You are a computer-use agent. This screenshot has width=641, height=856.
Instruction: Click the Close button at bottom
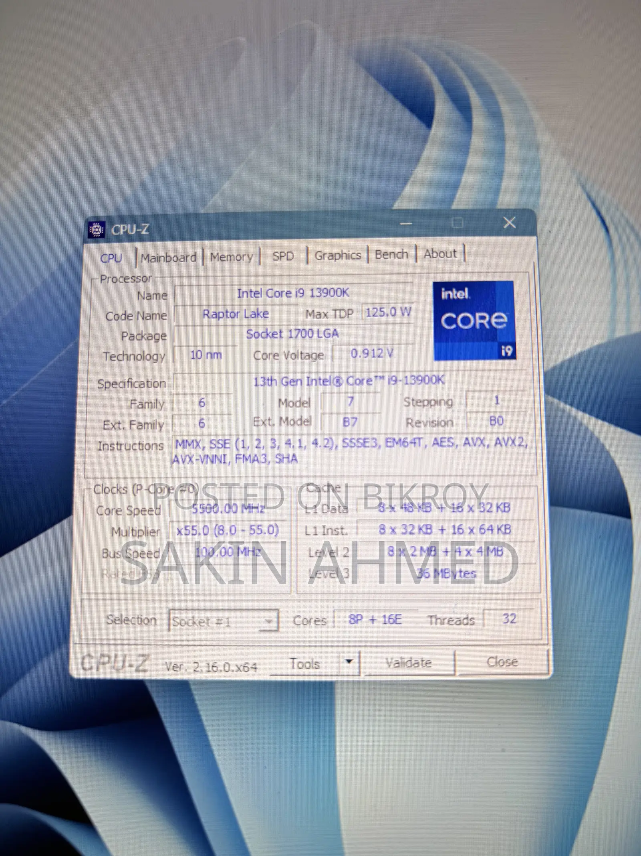(502, 661)
